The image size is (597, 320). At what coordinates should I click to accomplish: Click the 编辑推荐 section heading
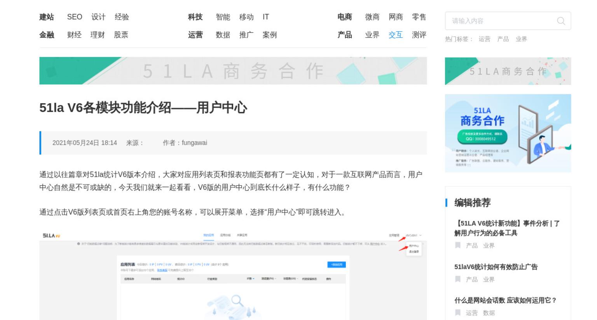pyautogui.click(x=473, y=203)
